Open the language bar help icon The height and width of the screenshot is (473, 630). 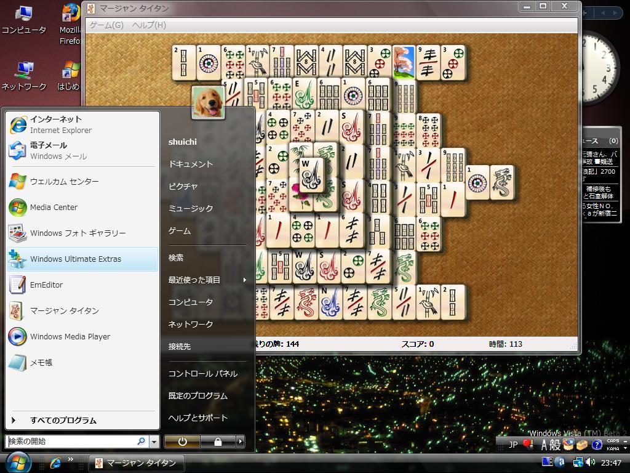point(597,445)
